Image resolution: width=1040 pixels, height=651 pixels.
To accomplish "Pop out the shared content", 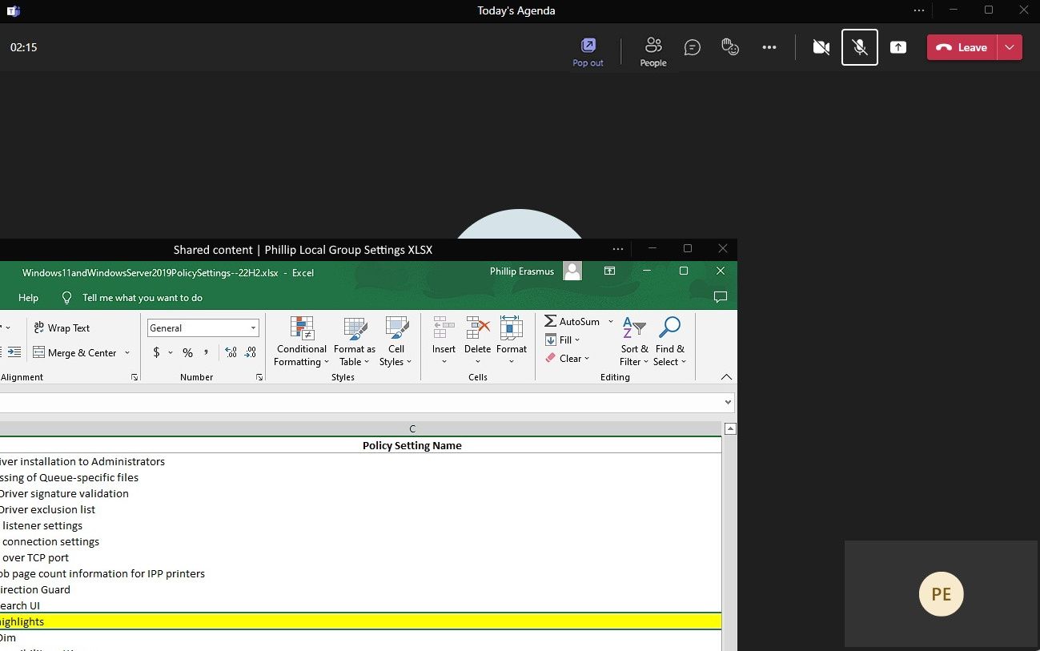I will tap(588, 51).
